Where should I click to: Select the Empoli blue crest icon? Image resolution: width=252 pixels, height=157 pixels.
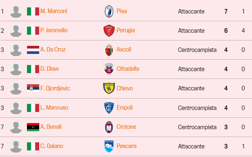tap(109, 108)
